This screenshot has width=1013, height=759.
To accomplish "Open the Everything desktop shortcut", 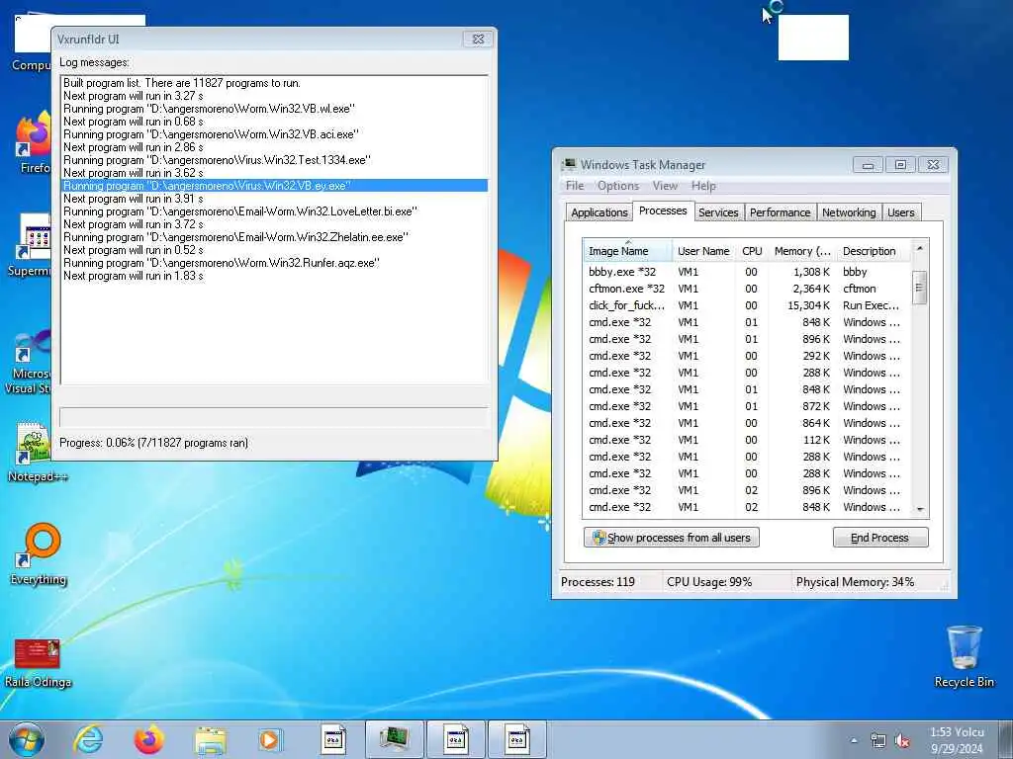I will [39, 553].
